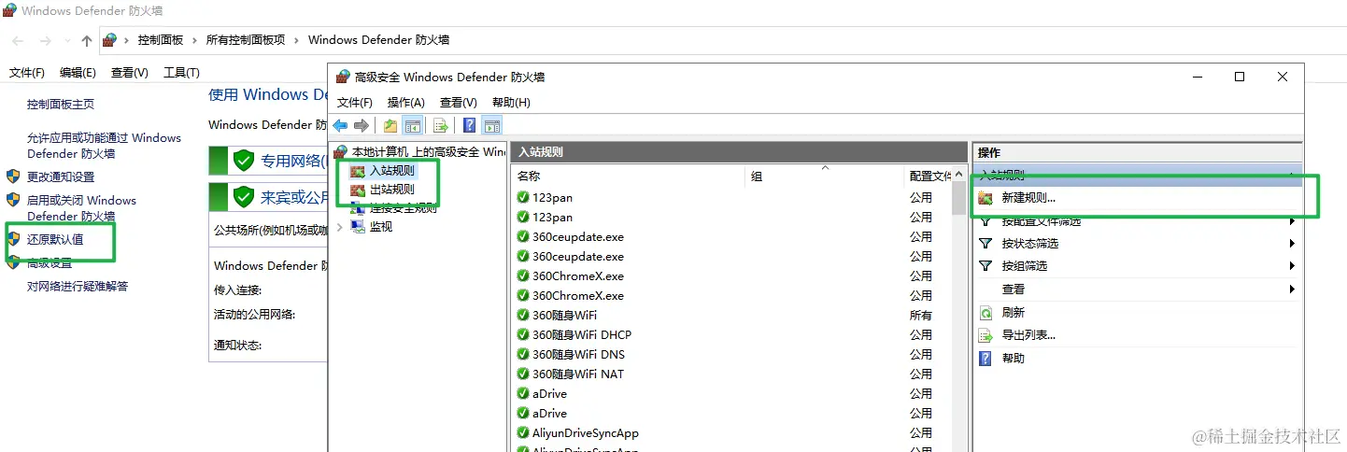Click the Up one level folder icon in the toolbar
The width and height of the screenshot is (1347, 452).
(390, 125)
